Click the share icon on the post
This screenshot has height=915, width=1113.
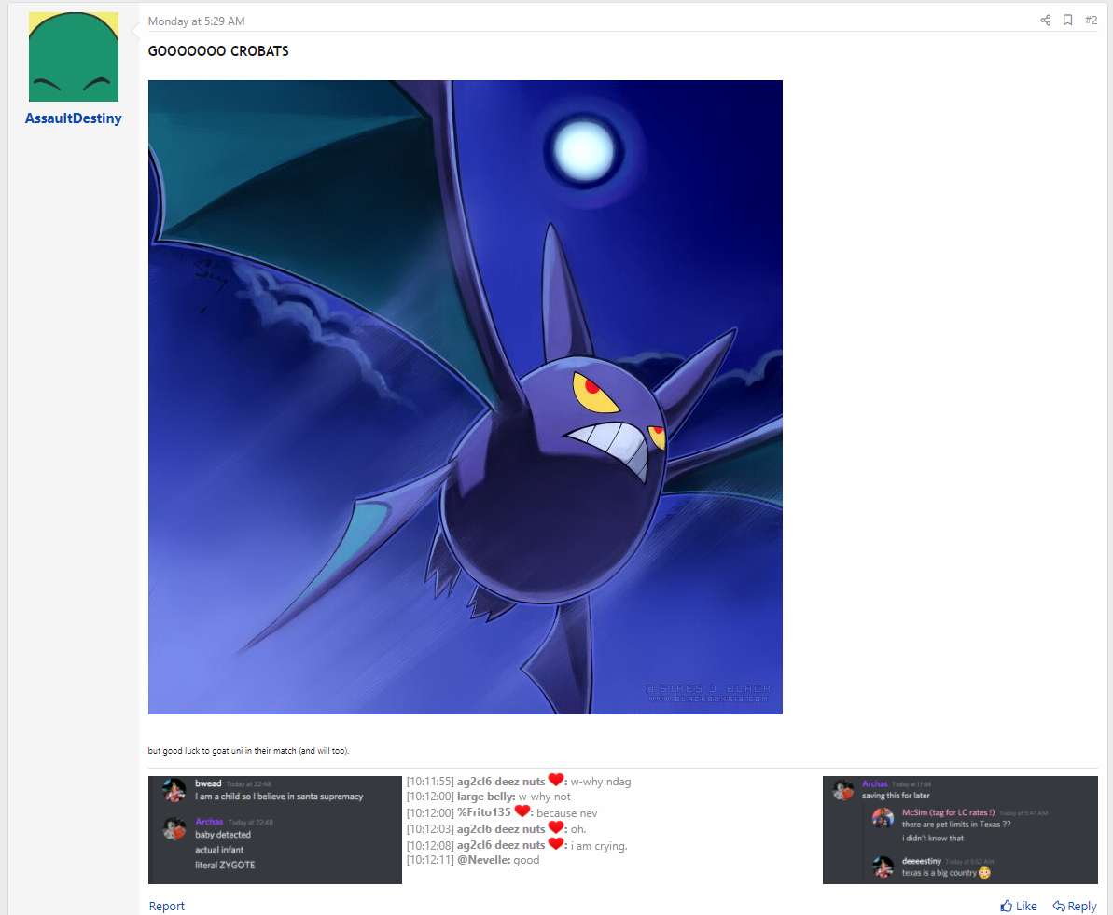pos(1045,20)
